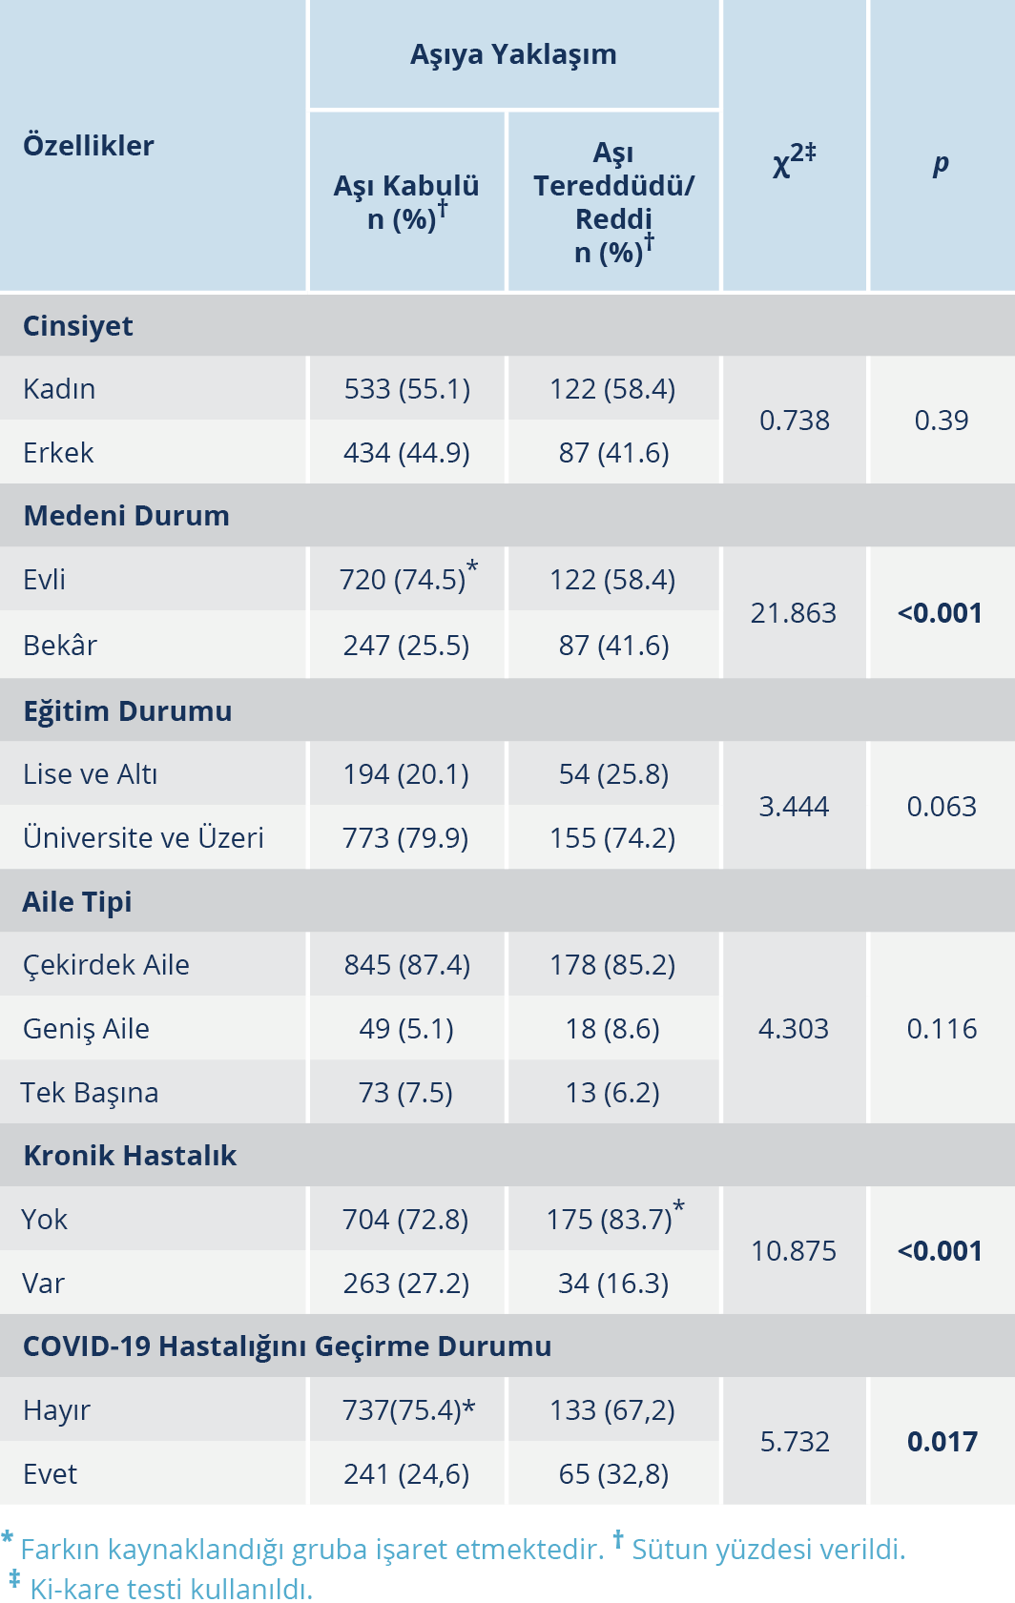Select the cell 175 (83.7) for Yok
This screenshot has width=1015, height=1603.
tap(611, 1220)
